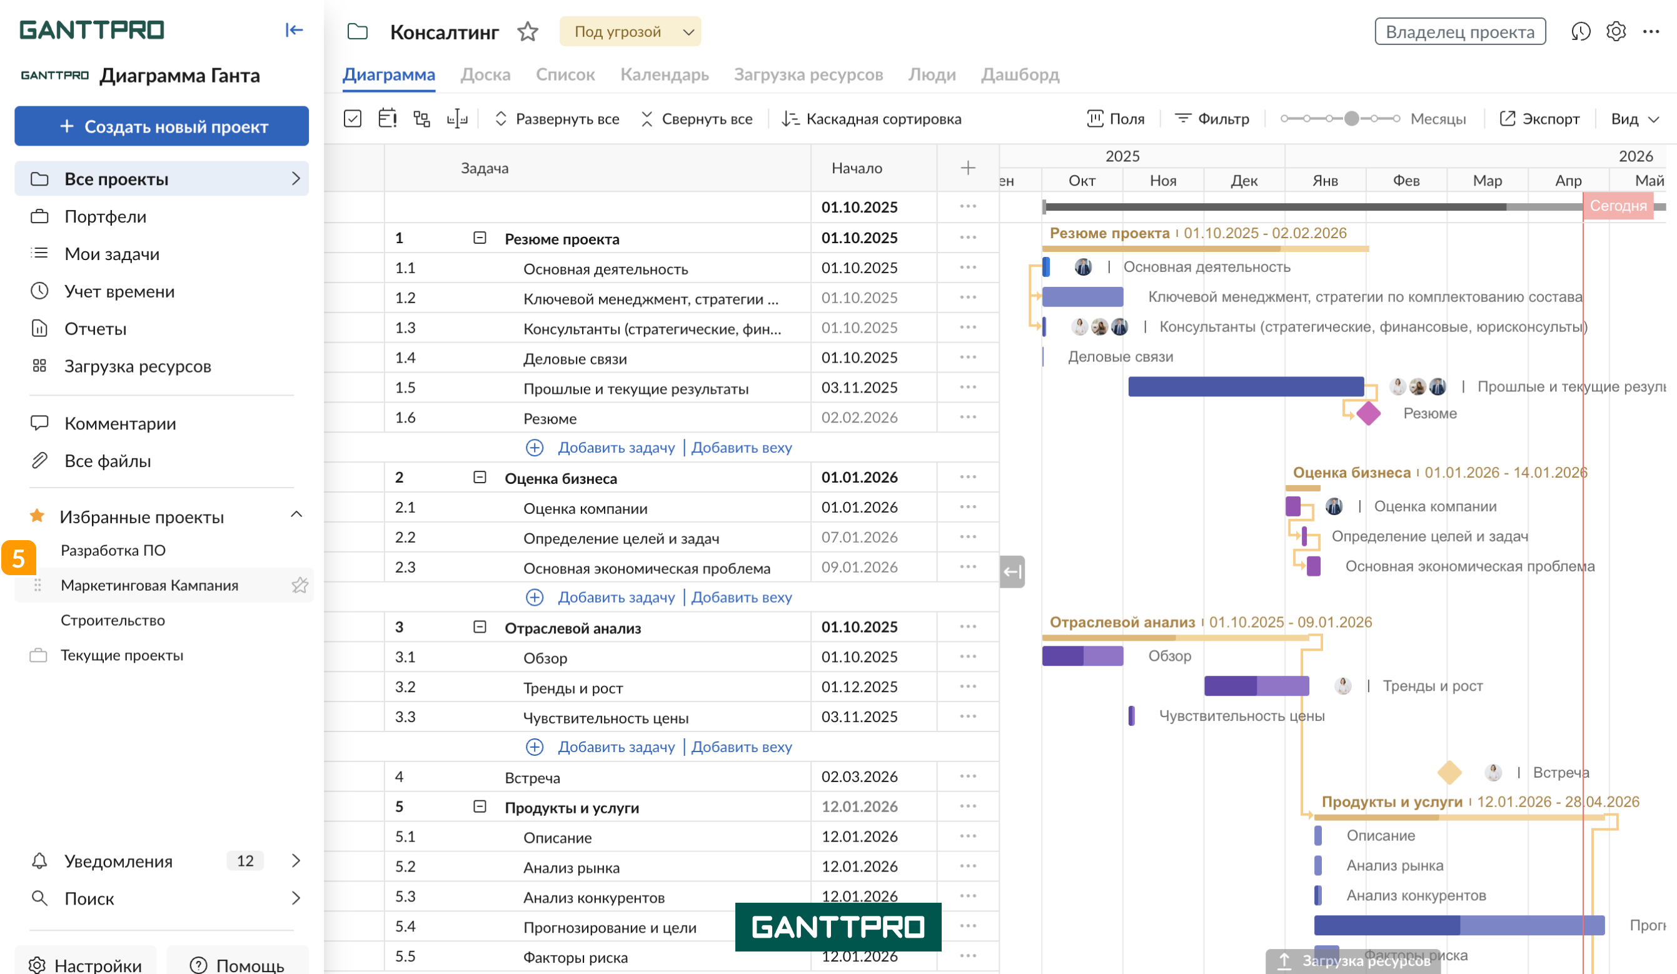Click the add column plus icon
Viewport: 1677px width, 974px height.
pos(967,168)
